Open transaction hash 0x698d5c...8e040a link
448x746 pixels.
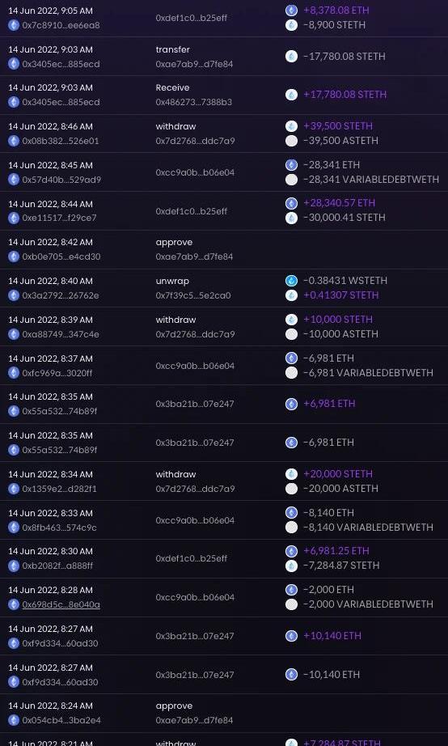(x=61, y=604)
